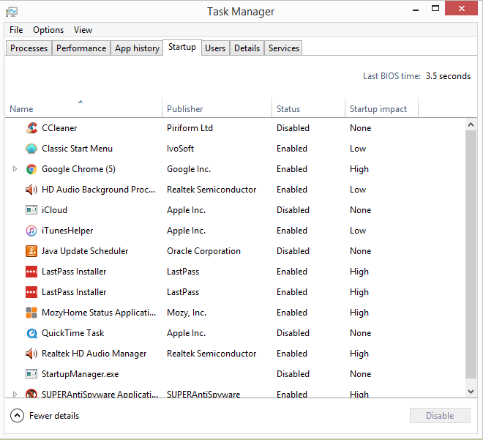Image resolution: width=483 pixels, height=440 pixels.
Task: Click Disabled status in the iCloud row
Action: 293,210
